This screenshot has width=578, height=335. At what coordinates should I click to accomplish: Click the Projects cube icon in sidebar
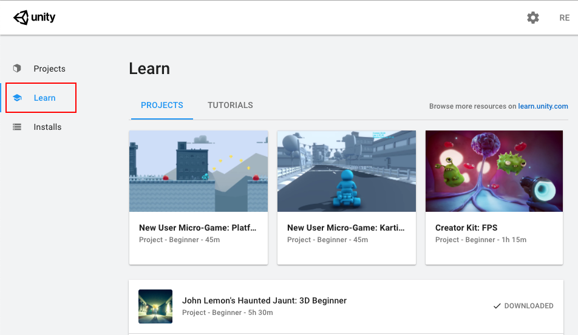[x=17, y=69]
